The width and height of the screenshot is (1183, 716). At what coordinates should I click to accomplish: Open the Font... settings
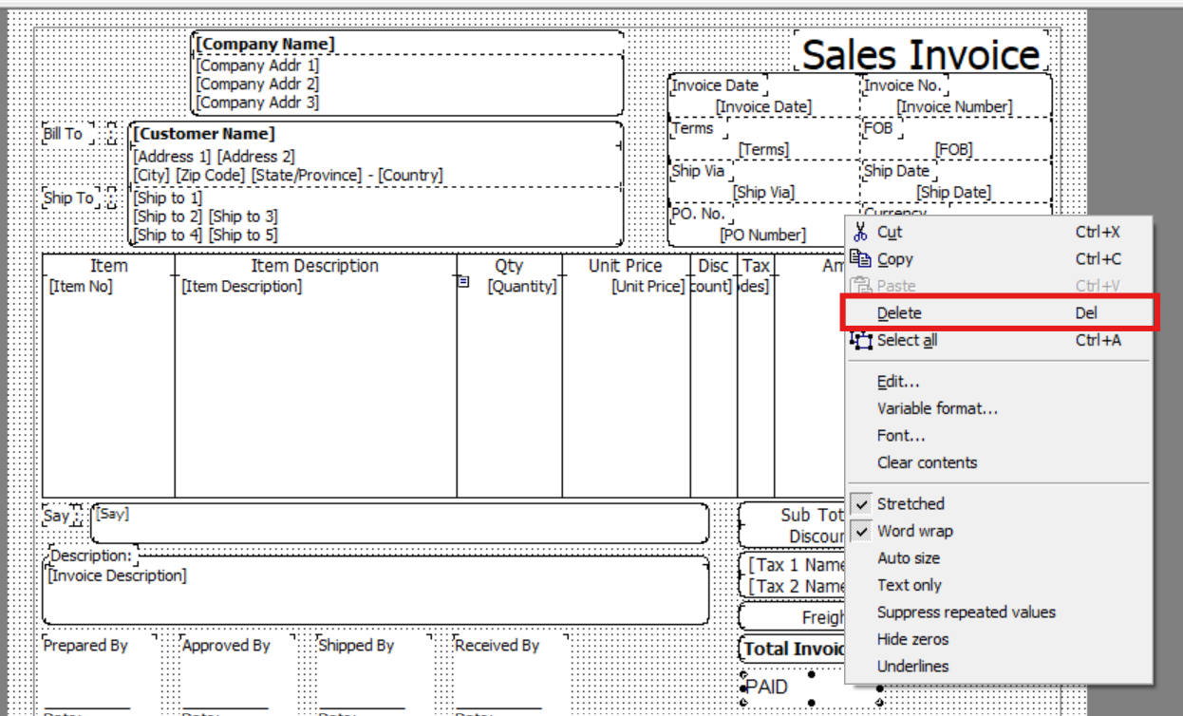click(x=901, y=436)
